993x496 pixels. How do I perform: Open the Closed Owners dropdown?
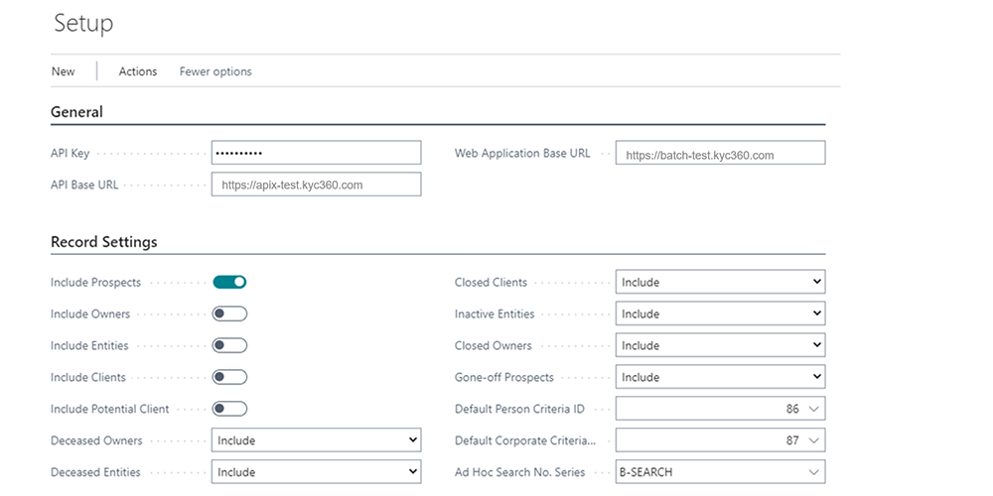tap(720, 345)
